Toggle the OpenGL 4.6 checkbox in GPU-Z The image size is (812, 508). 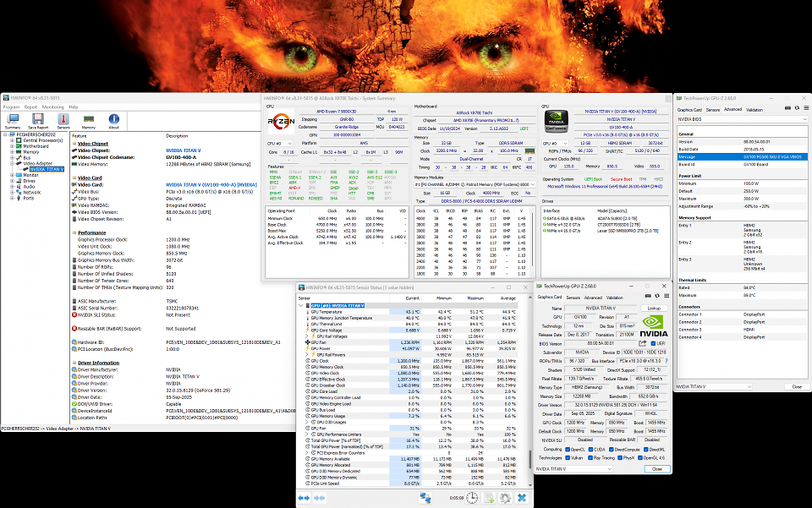[640, 458]
